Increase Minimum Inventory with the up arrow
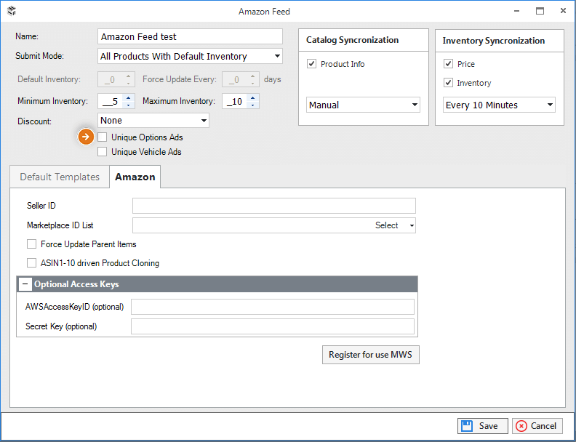This screenshot has height=442, width=576. click(x=128, y=97)
